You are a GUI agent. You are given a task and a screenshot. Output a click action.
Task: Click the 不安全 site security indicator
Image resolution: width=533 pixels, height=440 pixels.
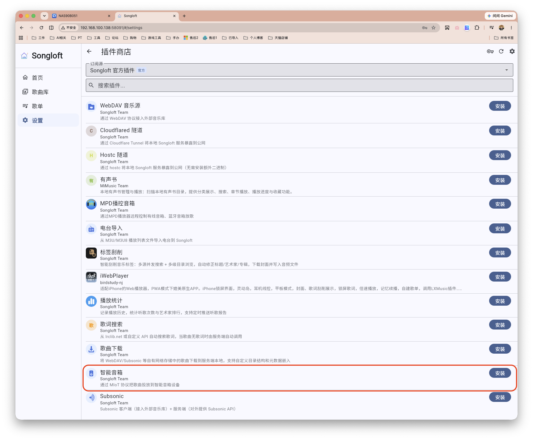pos(69,28)
